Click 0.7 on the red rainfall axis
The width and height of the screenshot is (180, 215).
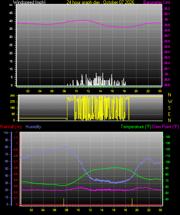16,162
